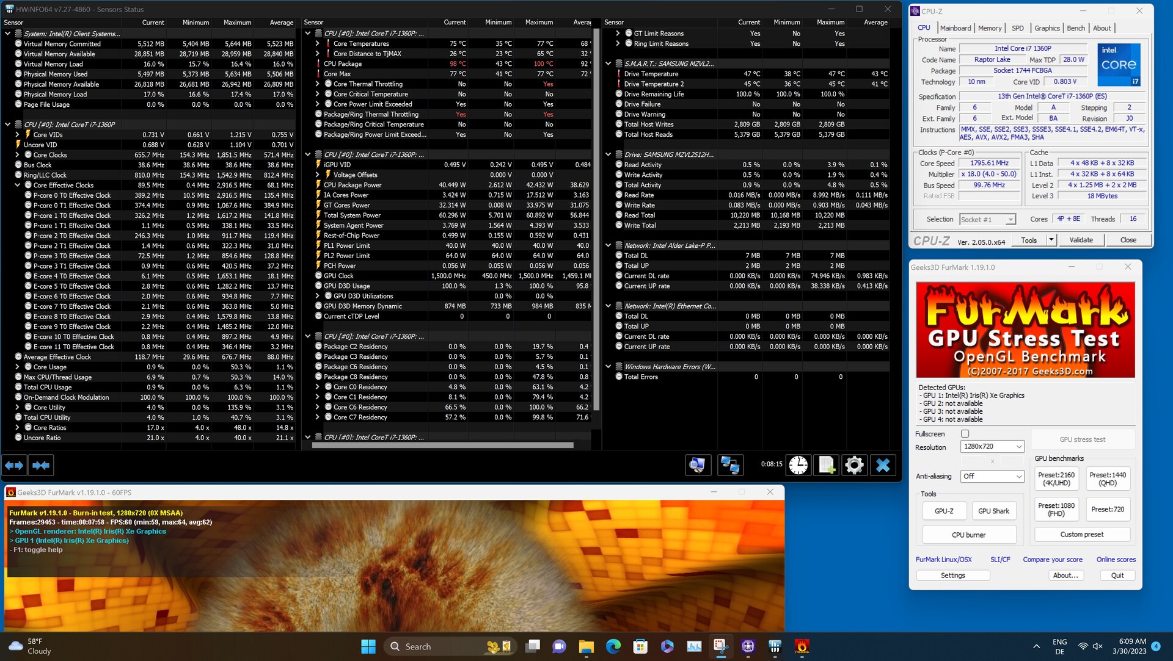Click the expand columns arrows icon
The image size is (1173, 661).
pyautogui.click(x=14, y=465)
